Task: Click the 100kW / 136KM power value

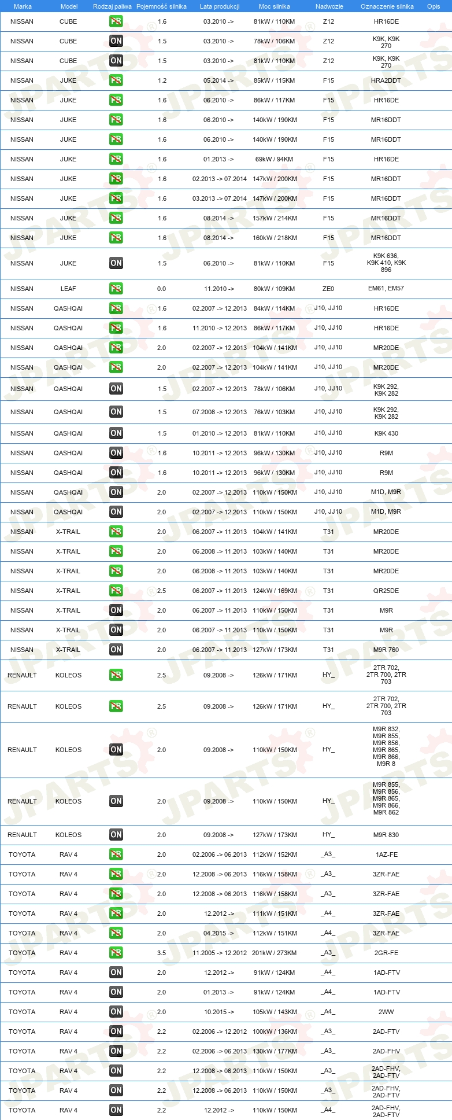Action: click(275, 1031)
